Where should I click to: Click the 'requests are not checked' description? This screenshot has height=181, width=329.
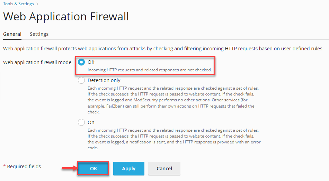coord(150,70)
